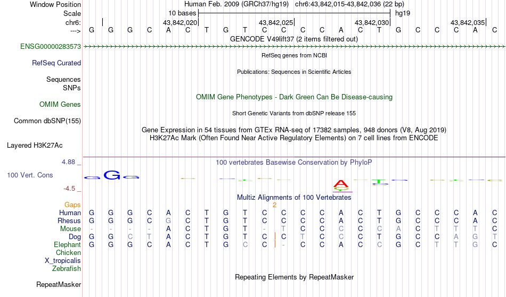Click the H3K27Ac Mark ENCODE track title
This screenshot has height=297, width=506.
294,138
